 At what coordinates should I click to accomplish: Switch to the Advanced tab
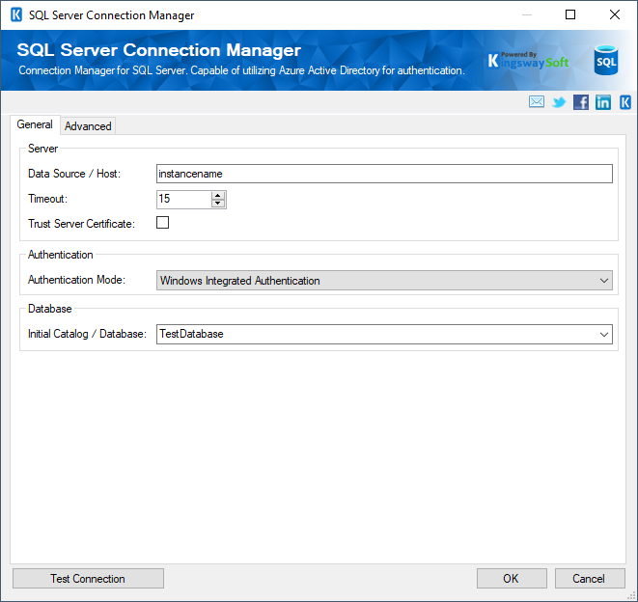(88, 126)
